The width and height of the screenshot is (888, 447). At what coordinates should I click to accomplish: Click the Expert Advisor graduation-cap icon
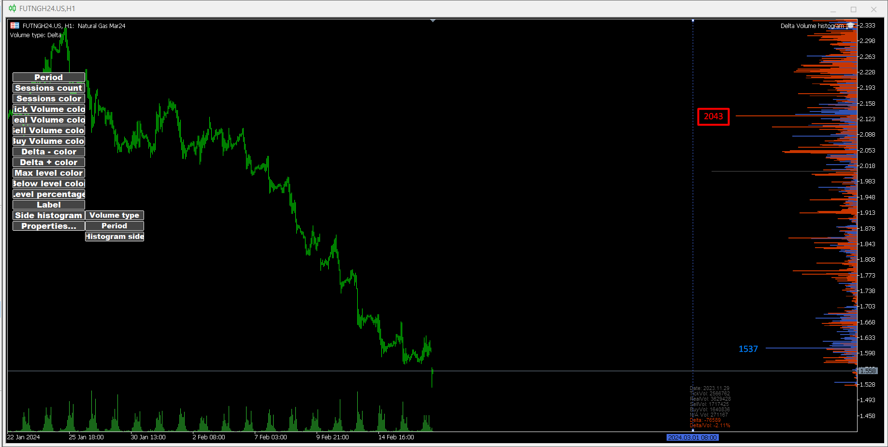click(x=850, y=26)
